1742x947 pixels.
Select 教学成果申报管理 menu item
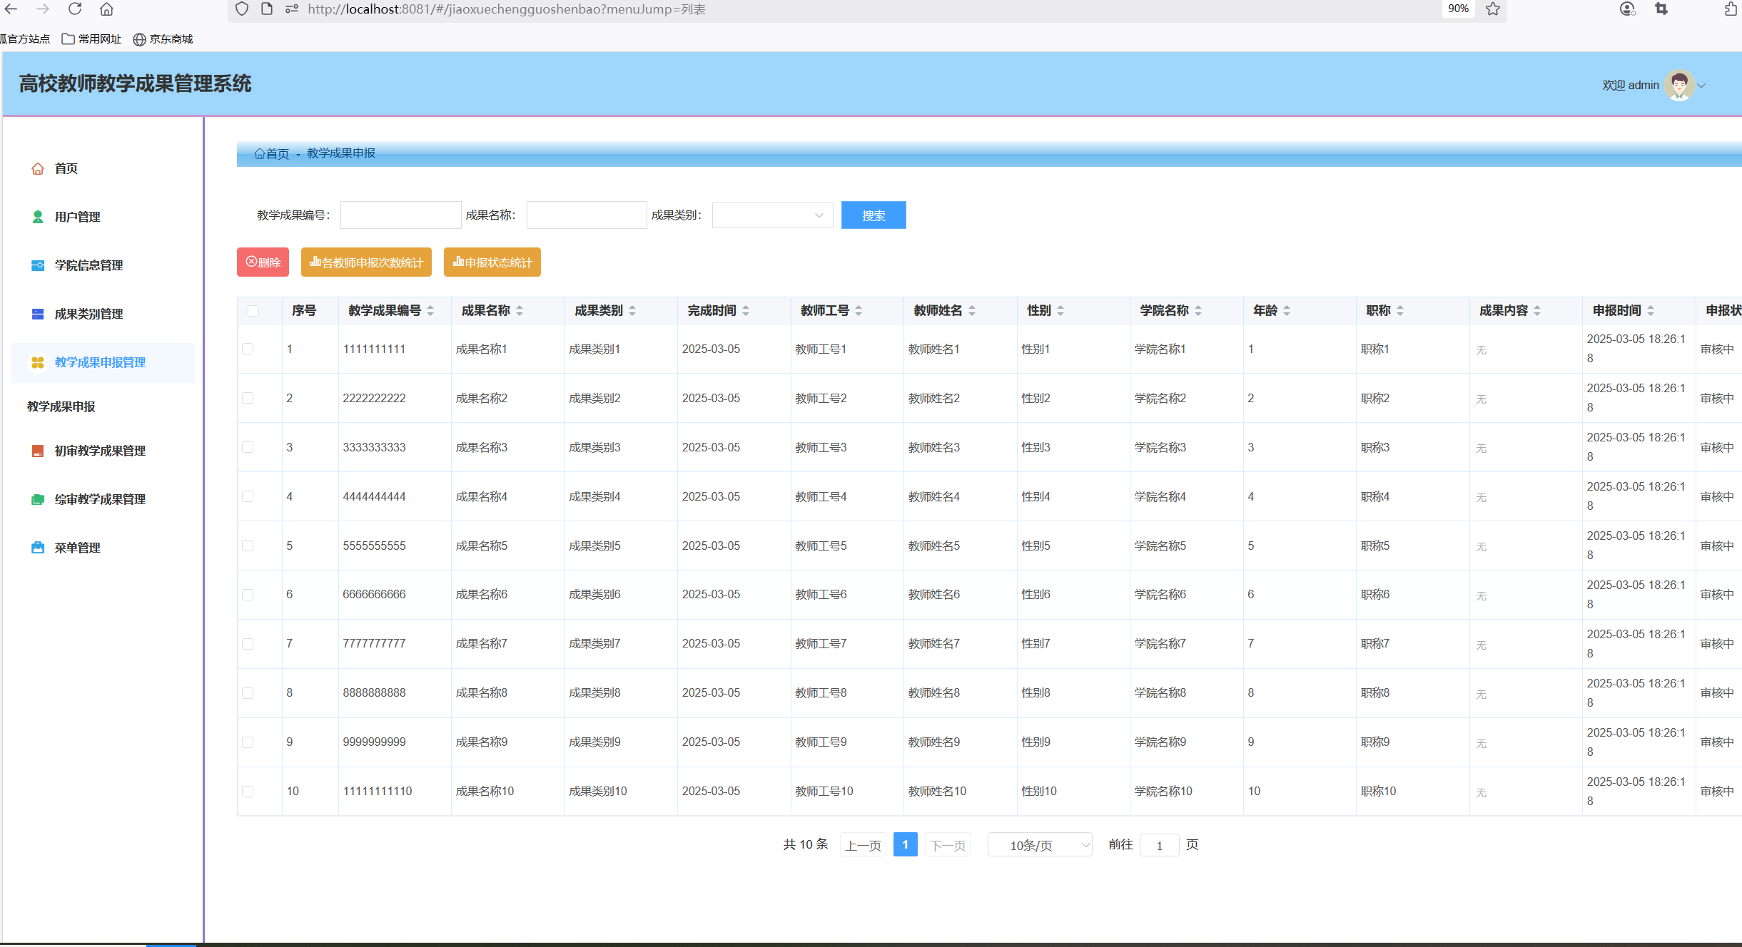(x=100, y=362)
